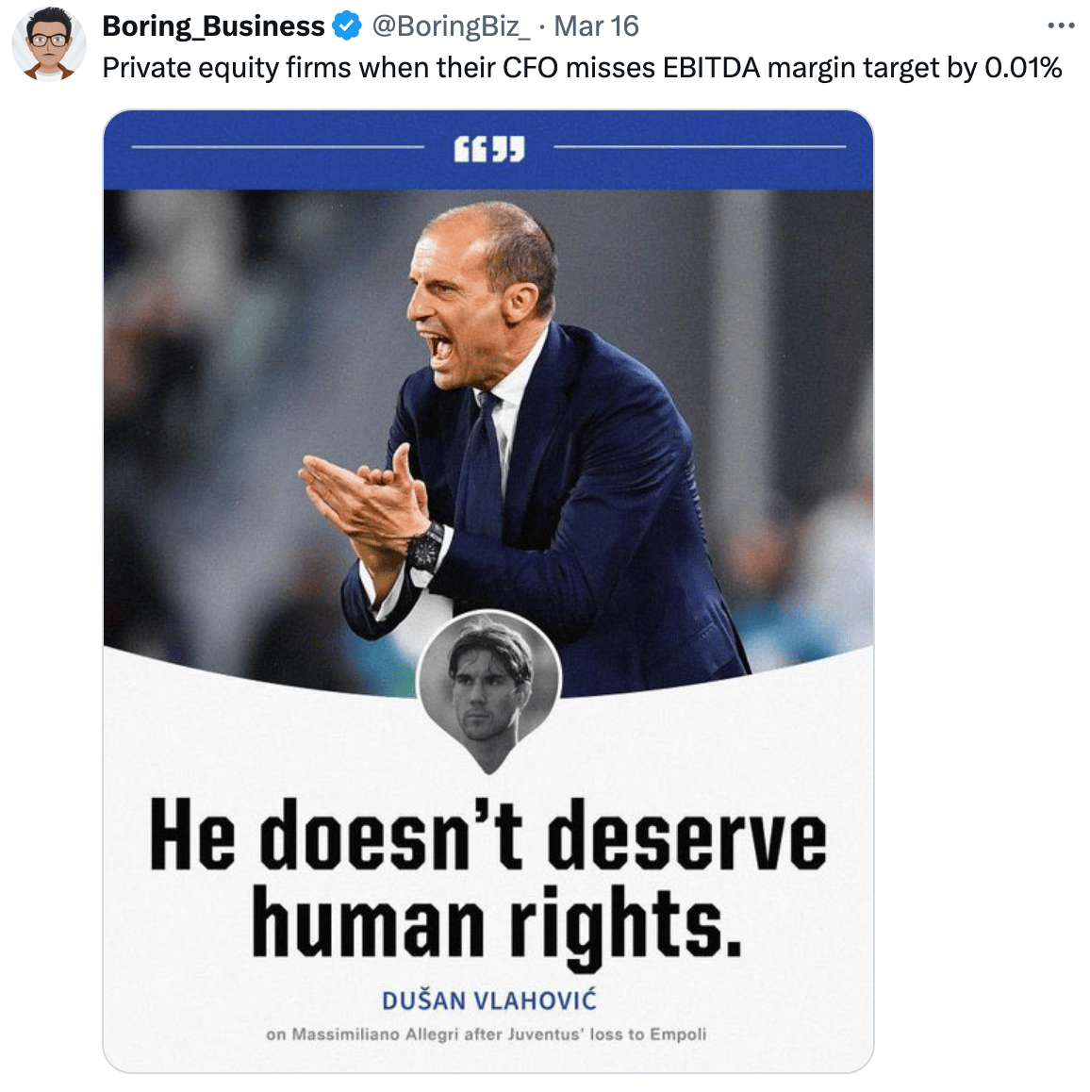Click the white quotation marks icon

point(489,148)
